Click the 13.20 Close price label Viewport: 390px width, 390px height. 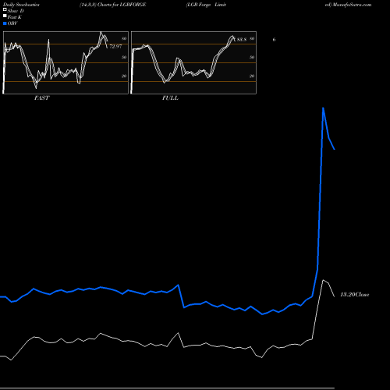pyautogui.click(x=355, y=295)
